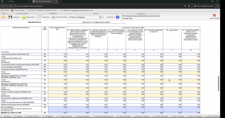This screenshot has width=225, height=118.
Task: Click the vertical scrollbar thumb
Action: click(219, 83)
